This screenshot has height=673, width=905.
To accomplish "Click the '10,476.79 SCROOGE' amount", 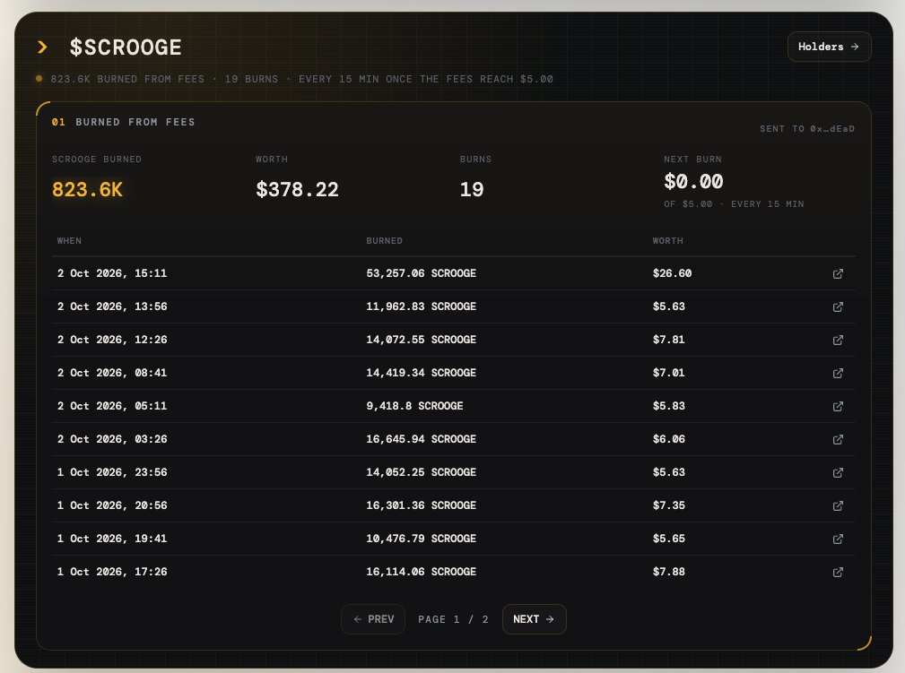I will (422, 539).
